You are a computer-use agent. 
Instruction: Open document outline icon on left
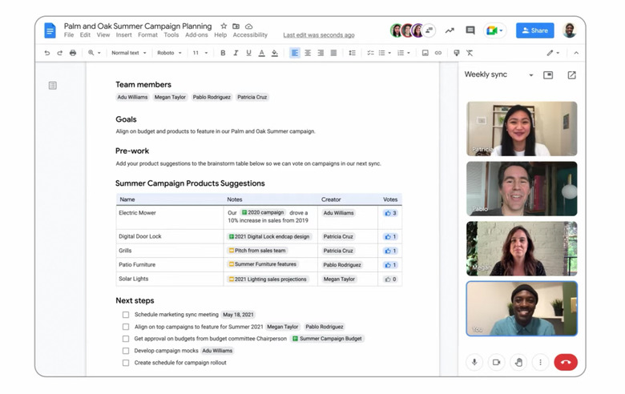pyautogui.click(x=53, y=85)
